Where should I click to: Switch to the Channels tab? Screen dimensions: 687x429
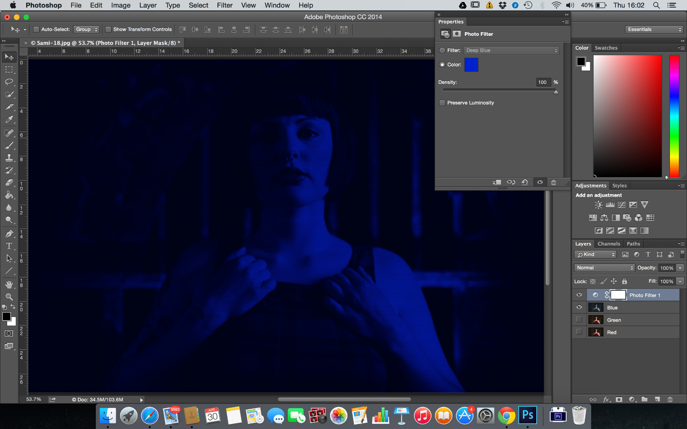609,243
